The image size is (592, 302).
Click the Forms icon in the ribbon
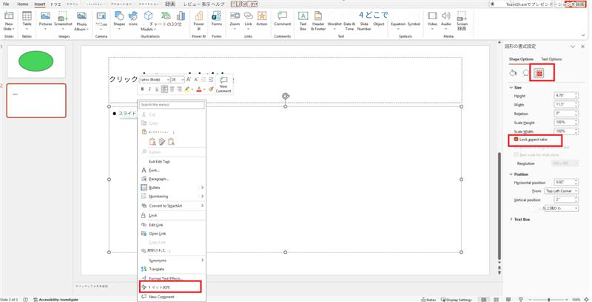217,16
